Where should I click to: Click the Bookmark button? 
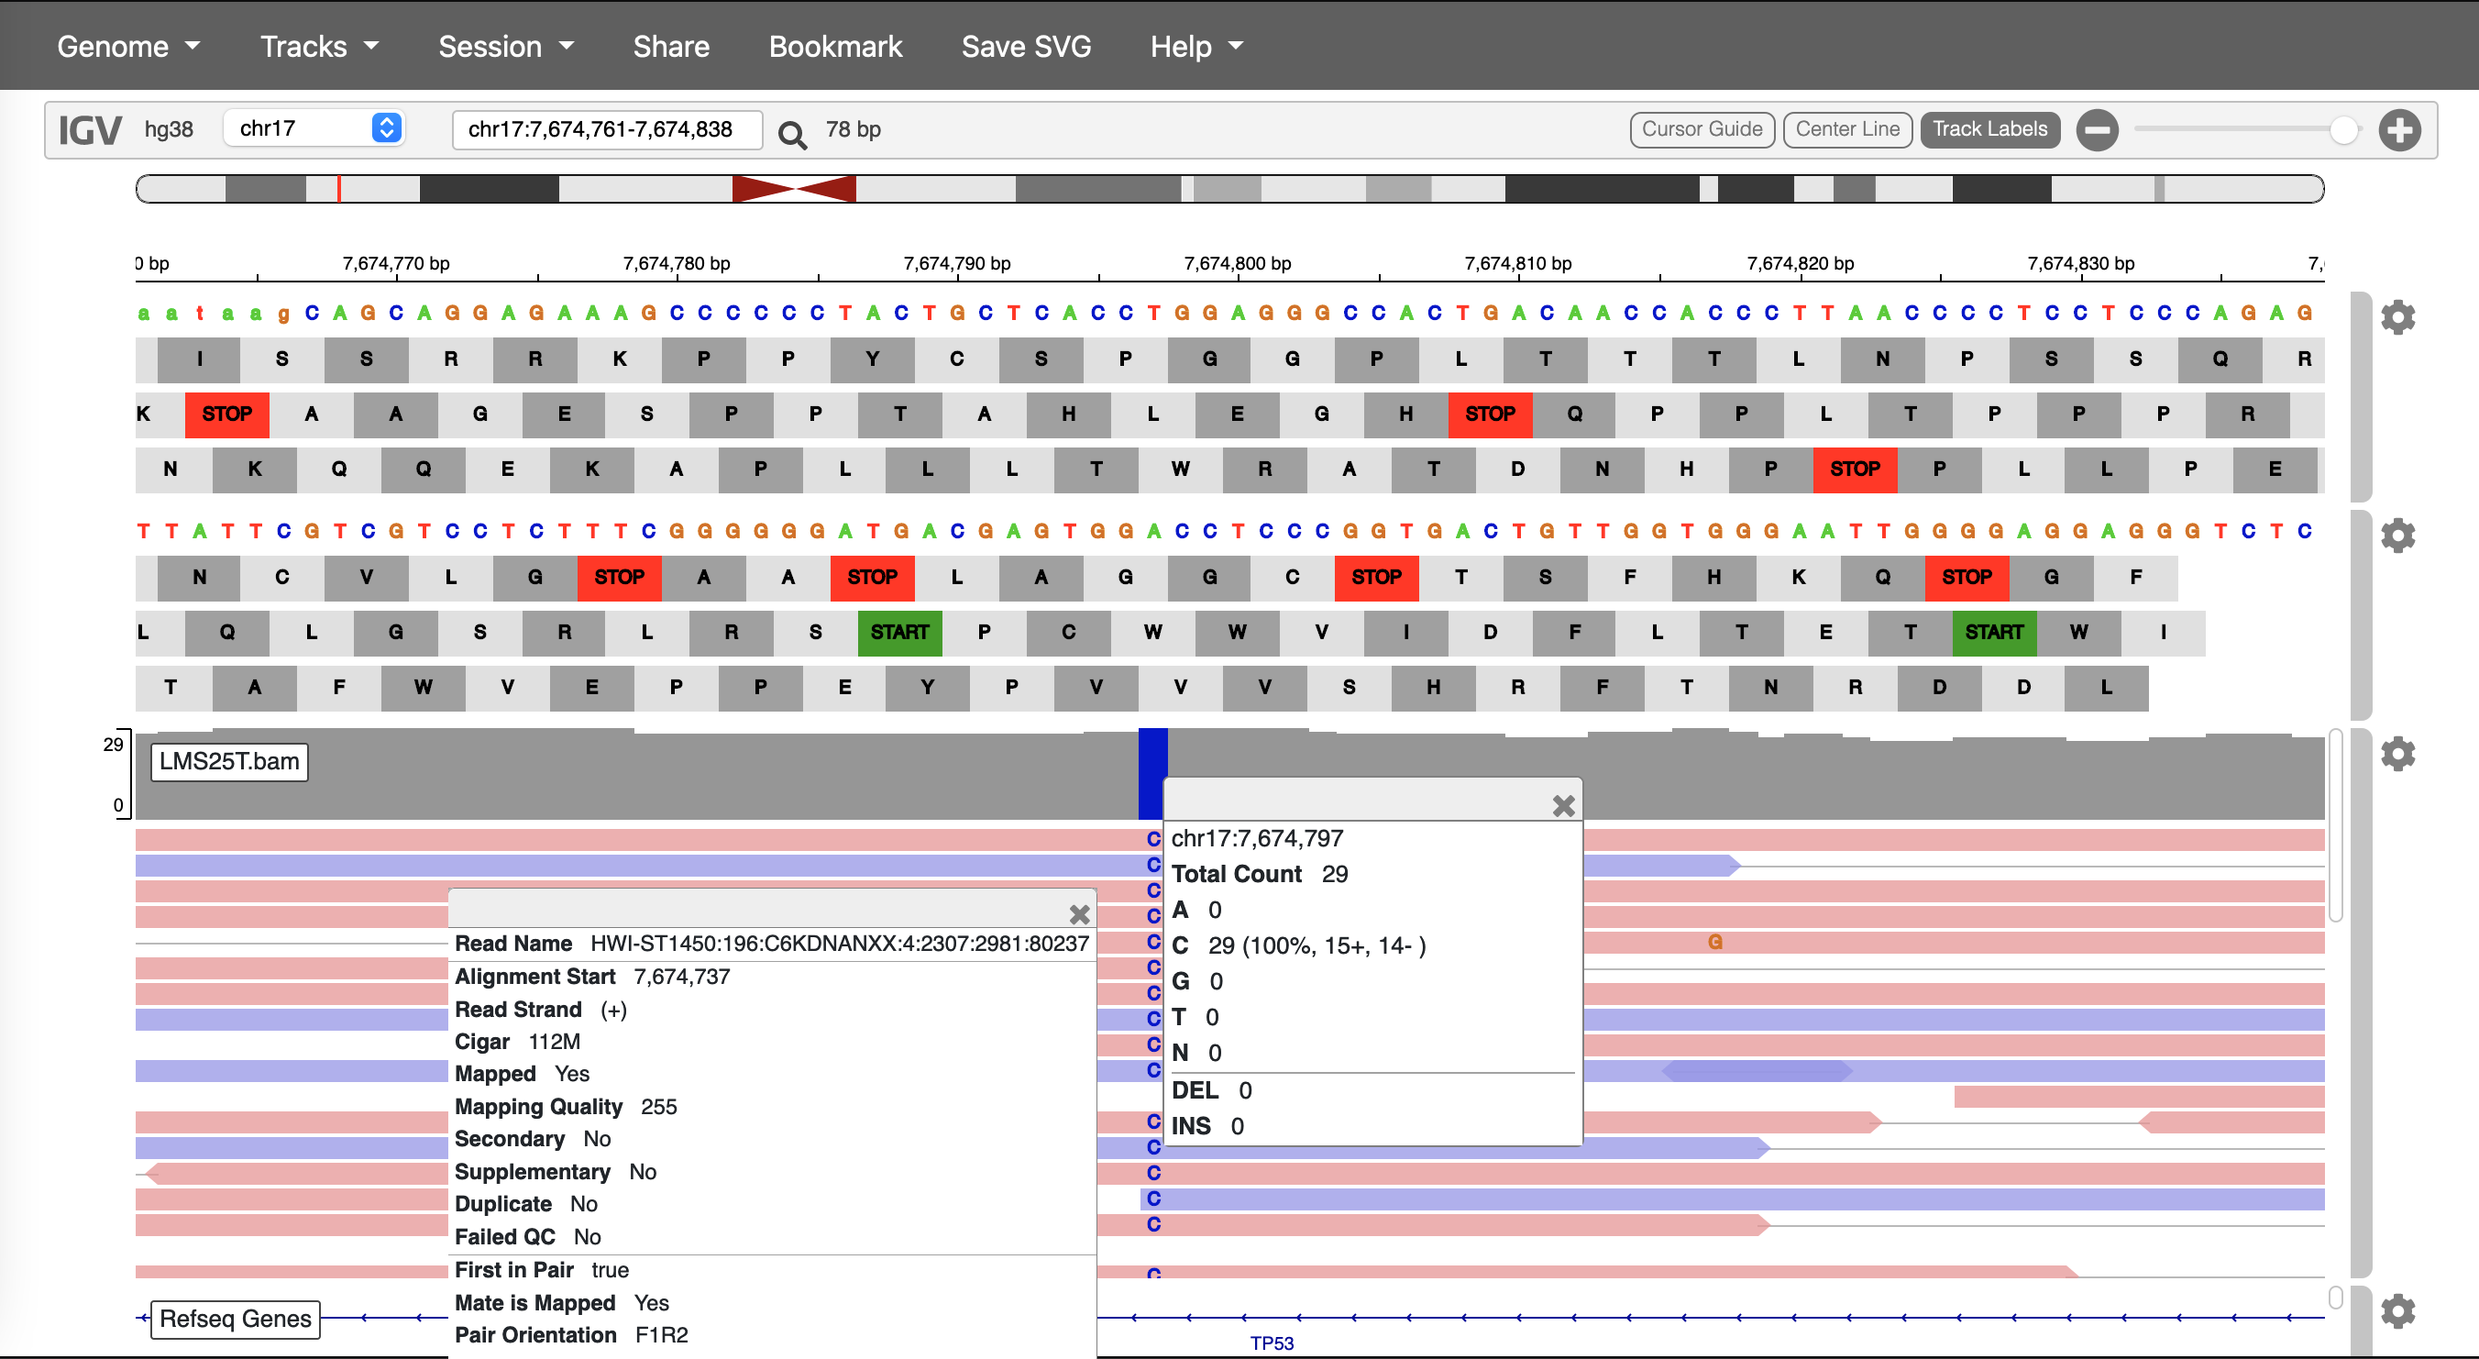pyautogui.click(x=834, y=46)
